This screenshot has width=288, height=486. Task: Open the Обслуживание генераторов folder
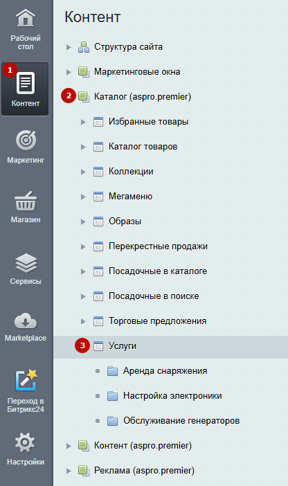[x=181, y=421]
